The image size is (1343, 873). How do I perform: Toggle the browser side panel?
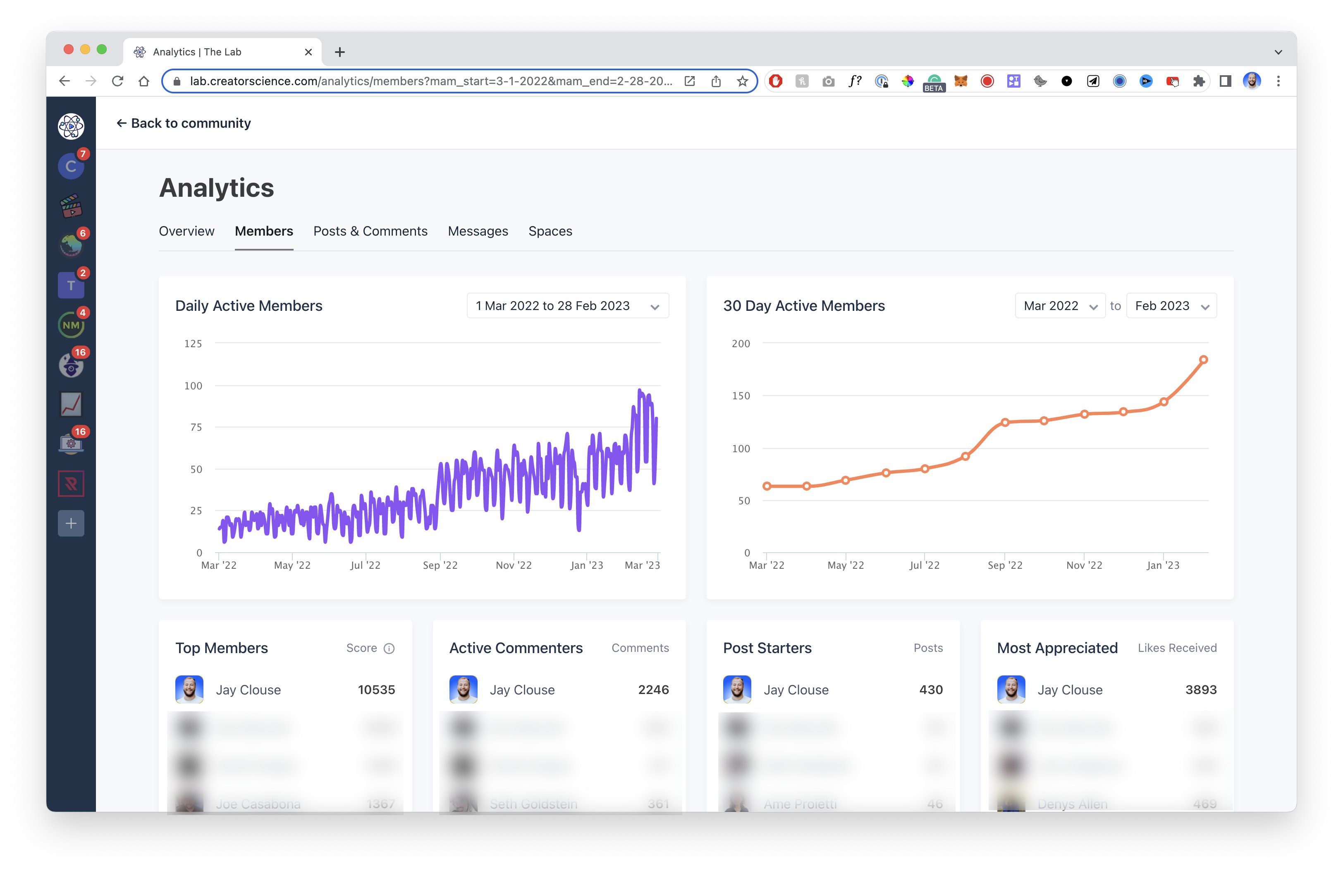[x=1225, y=81]
